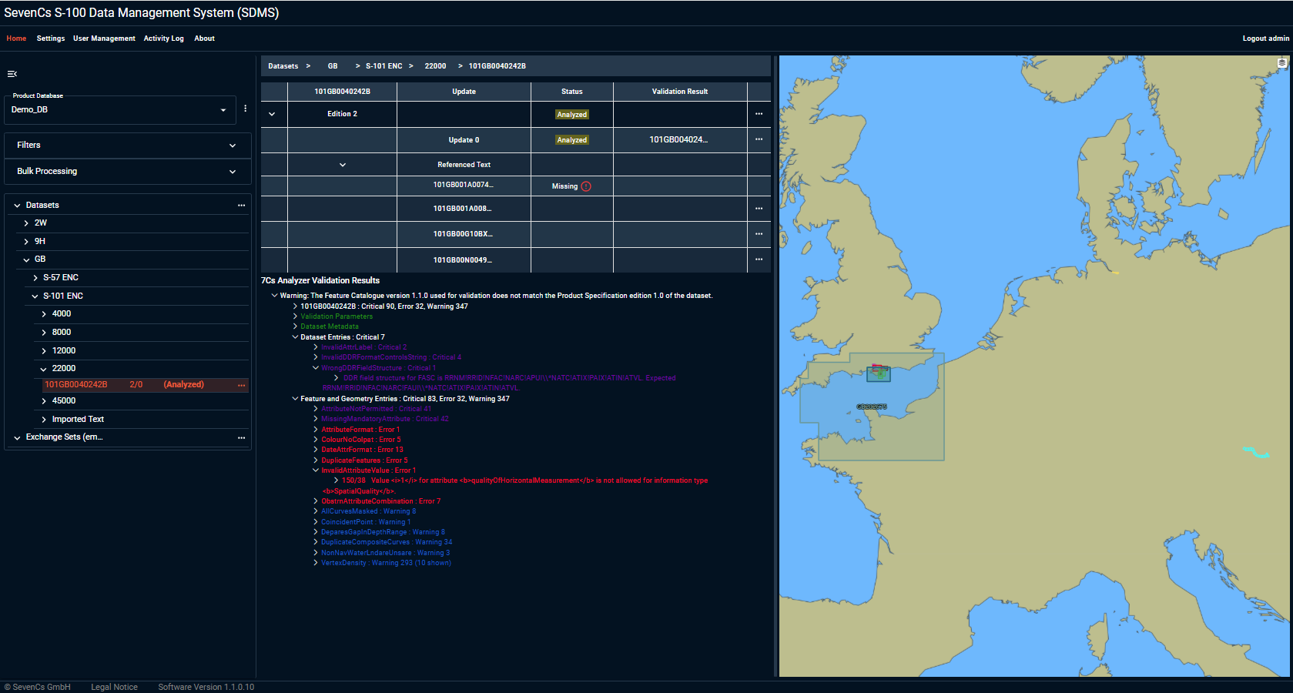Open more options for Edition 2 row
The width and height of the screenshot is (1293, 693).
pos(759,114)
